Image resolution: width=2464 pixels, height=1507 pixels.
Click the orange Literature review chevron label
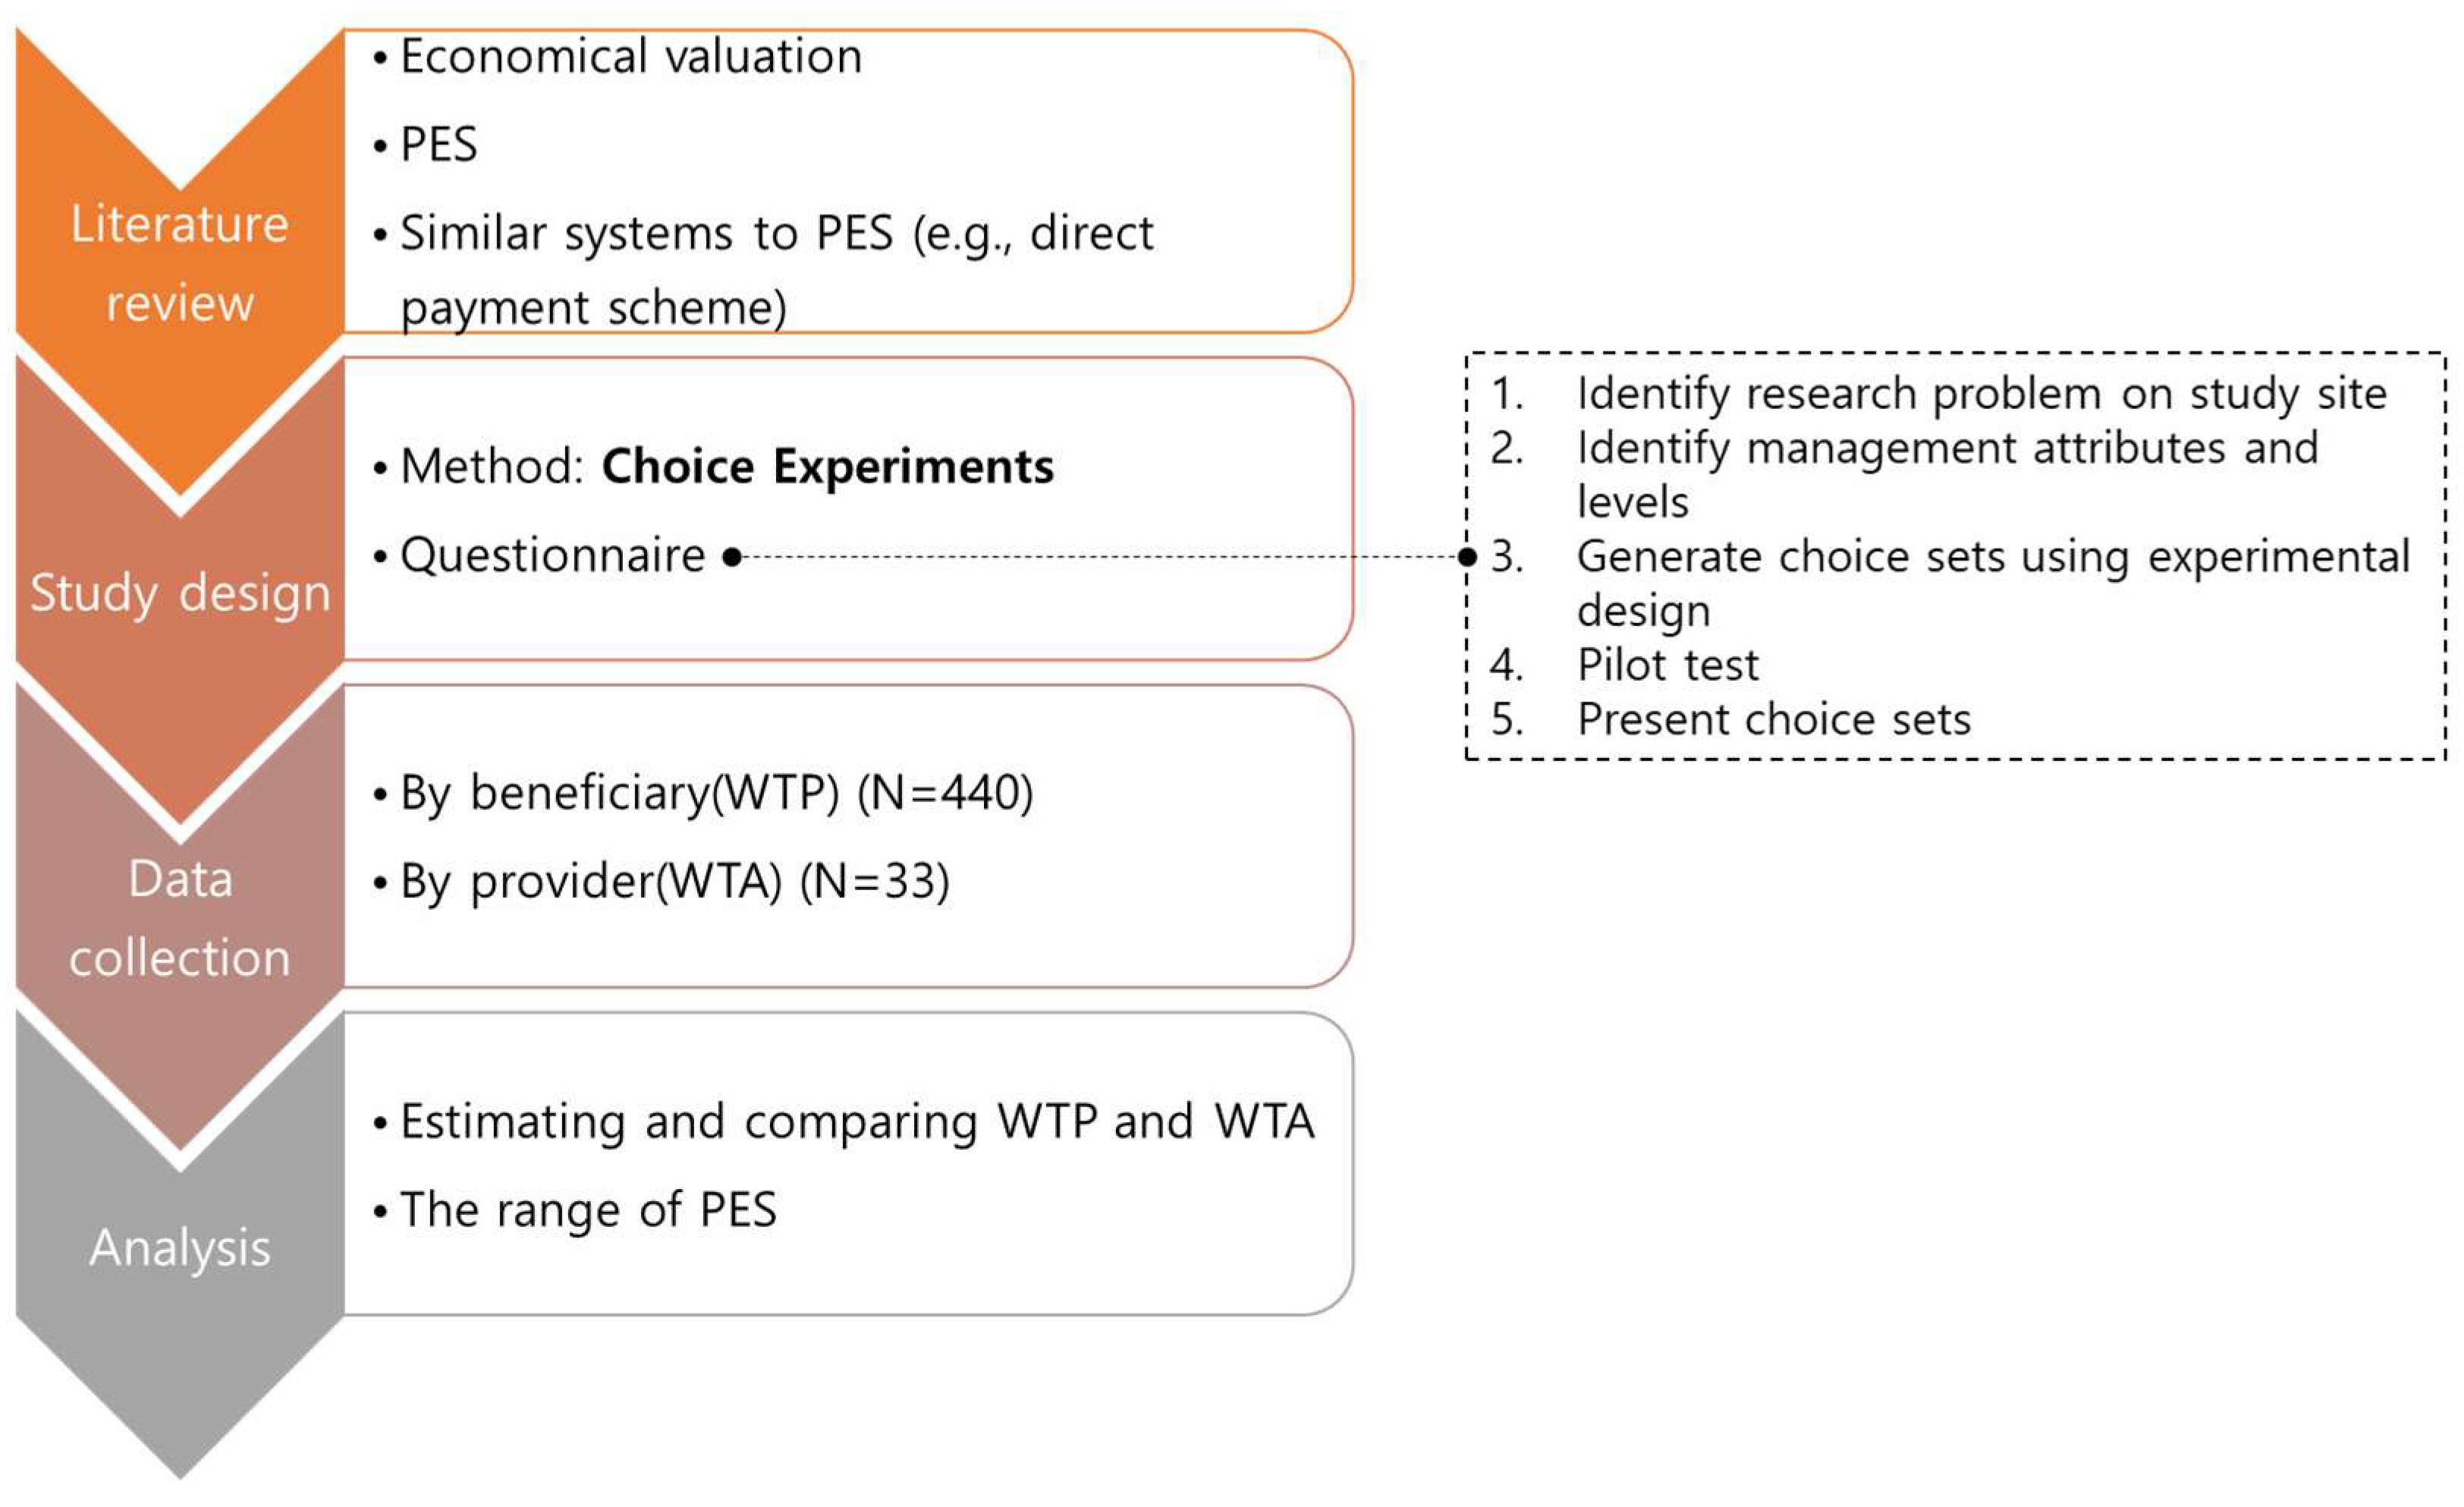pyautogui.click(x=180, y=262)
